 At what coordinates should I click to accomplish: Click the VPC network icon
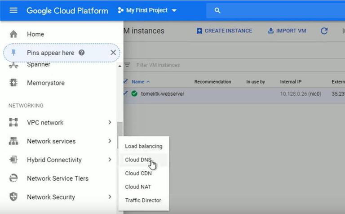(x=13, y=122)
